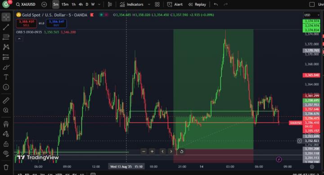Click the BUY 3,356.540 button
Viewport: 324px width, 175px height.
tap(56, 23)
